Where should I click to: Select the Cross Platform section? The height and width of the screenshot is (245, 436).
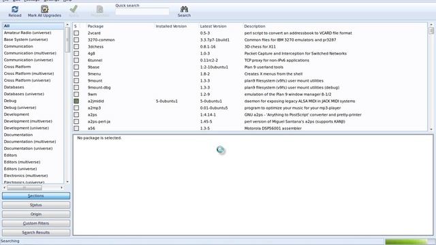point(17,67)
